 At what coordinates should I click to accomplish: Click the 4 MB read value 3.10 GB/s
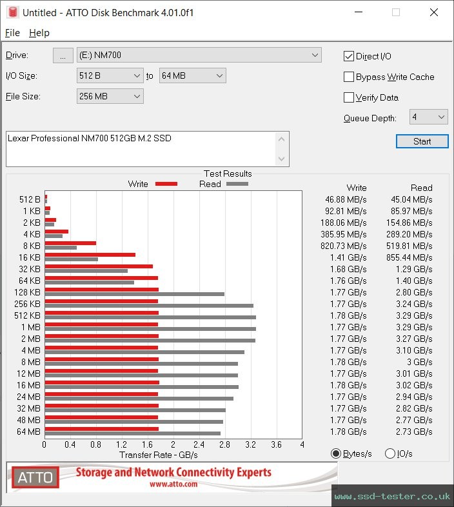(x=414, y=350)
